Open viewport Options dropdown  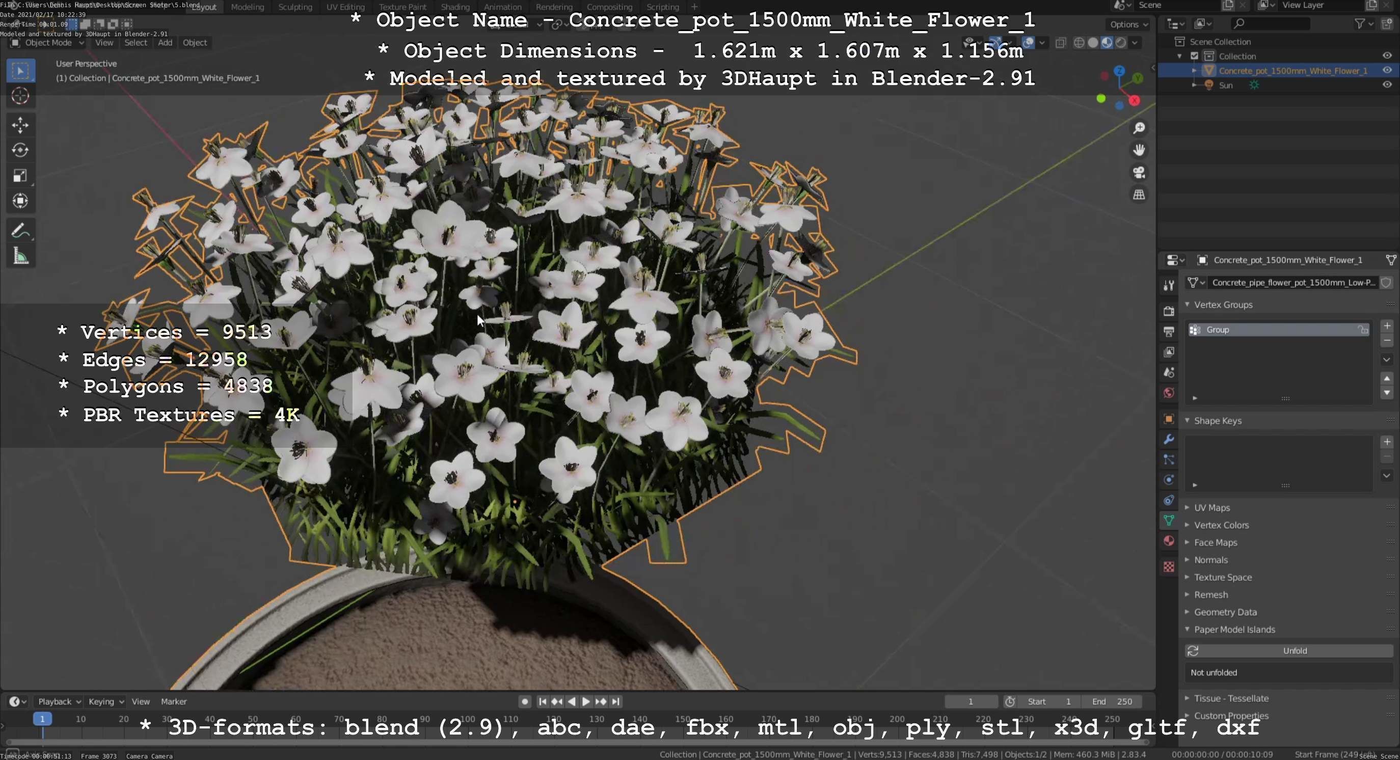1128,24
